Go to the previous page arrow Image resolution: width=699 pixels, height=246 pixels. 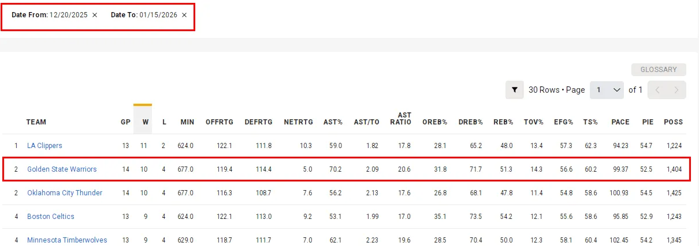[x=658, y=90]
